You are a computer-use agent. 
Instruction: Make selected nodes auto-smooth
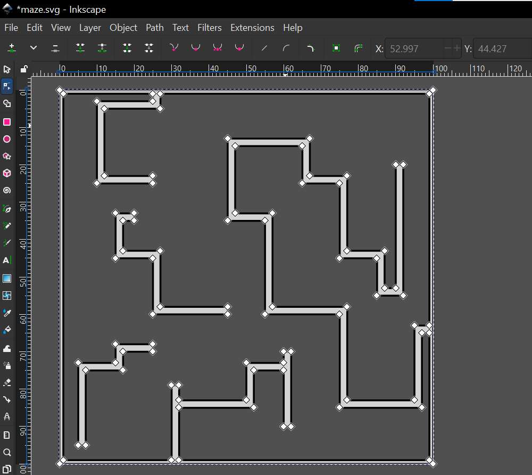click(239, 48)
